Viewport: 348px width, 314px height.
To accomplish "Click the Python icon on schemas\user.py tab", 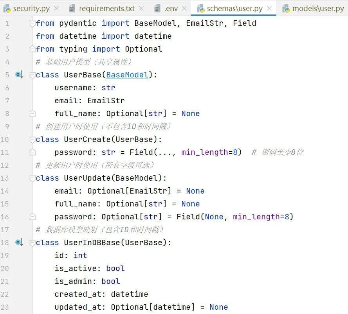I will [201, 7].
